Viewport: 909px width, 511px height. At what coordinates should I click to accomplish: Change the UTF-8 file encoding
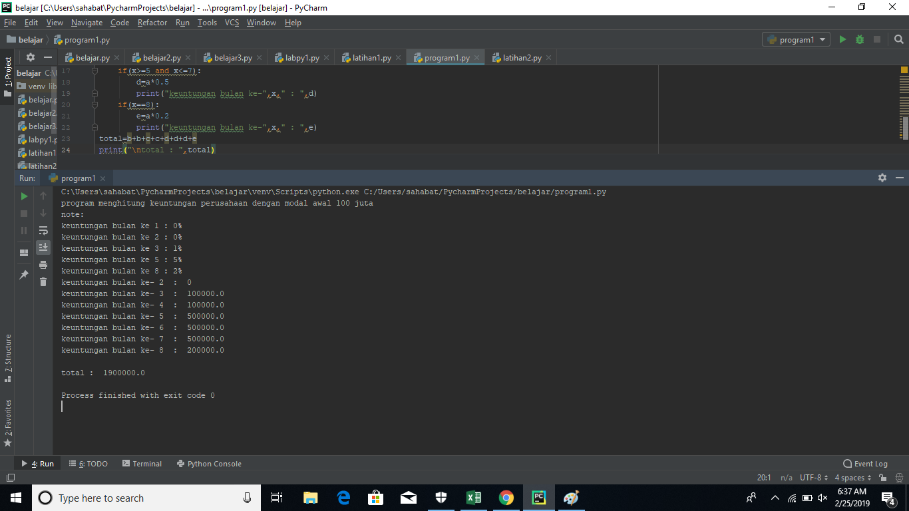811,477
